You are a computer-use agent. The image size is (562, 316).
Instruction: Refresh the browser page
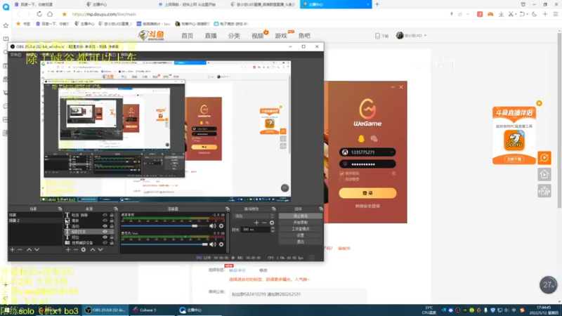39,14
